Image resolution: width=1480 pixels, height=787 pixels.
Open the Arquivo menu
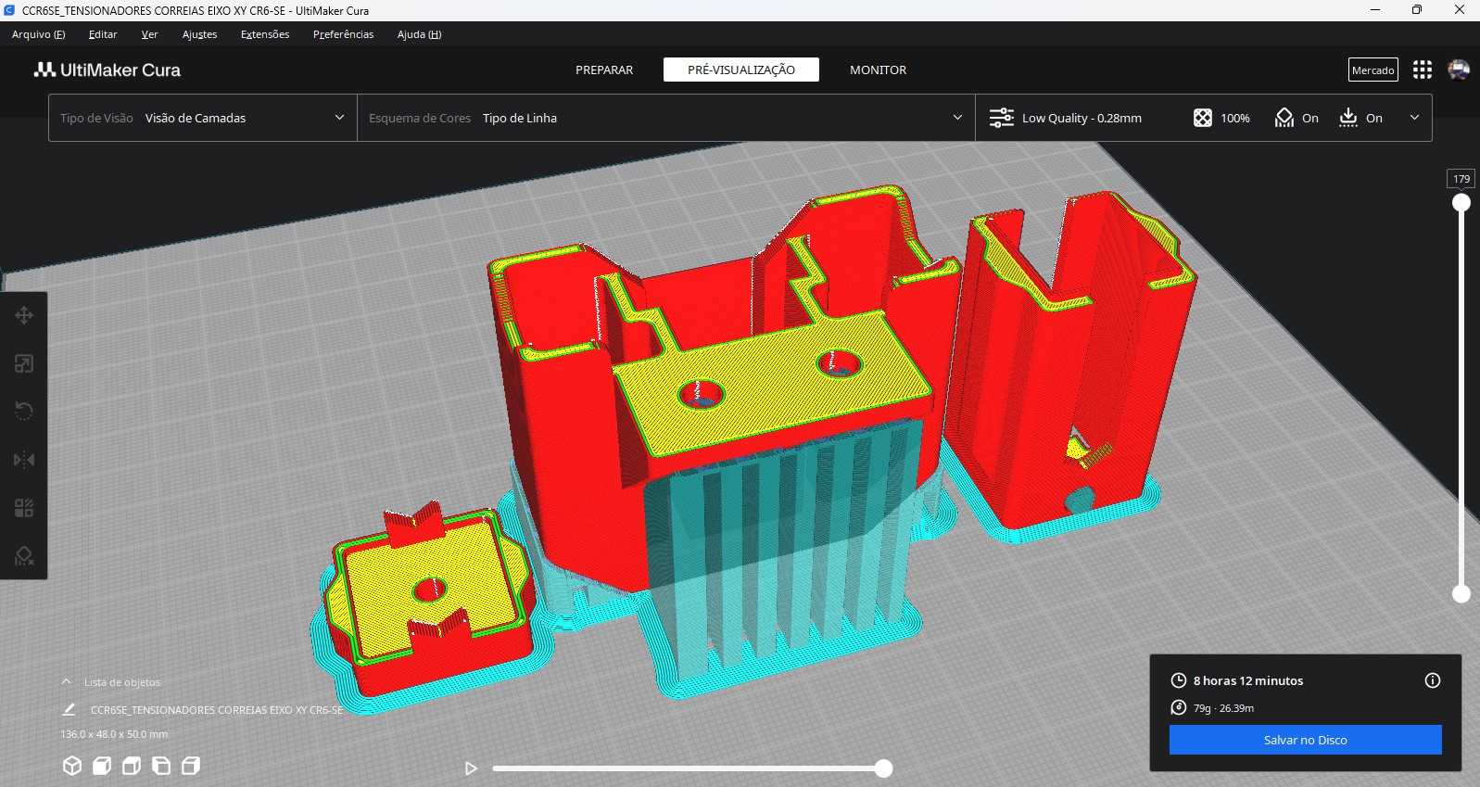[38, 34]
